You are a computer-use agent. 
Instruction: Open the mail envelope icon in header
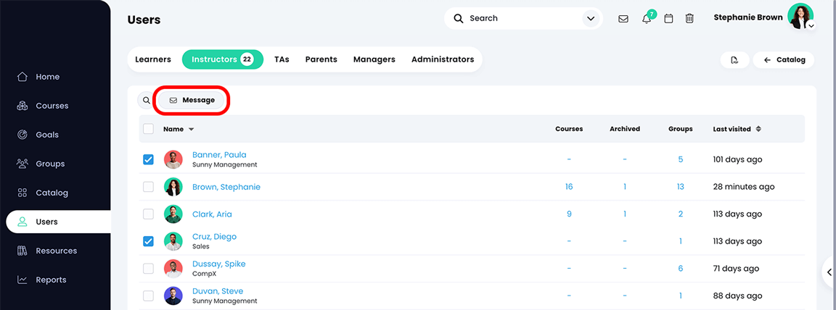tap(623, 19)
